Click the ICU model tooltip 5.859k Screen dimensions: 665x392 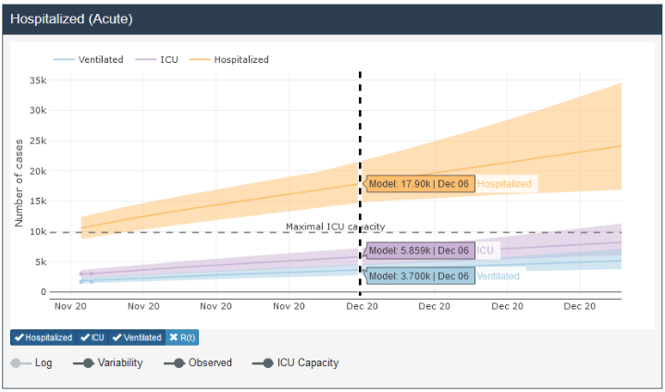(420, 251)
